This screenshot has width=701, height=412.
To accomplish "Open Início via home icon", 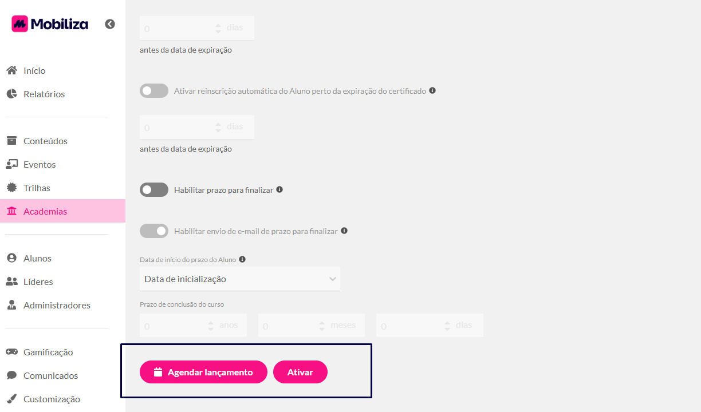I will point(11,70).
